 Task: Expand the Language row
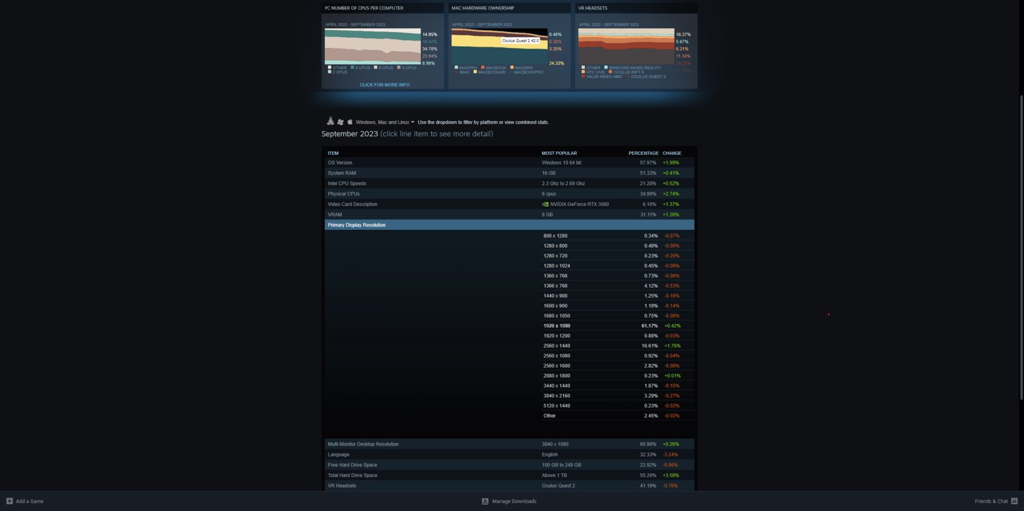pyautogui.click(x=509, y=455)
